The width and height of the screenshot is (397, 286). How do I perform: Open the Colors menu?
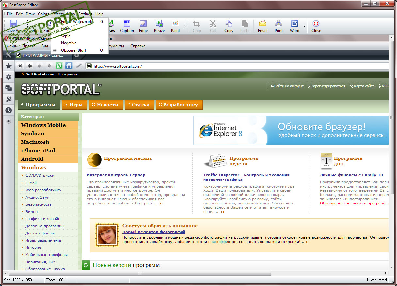[43, 14]
